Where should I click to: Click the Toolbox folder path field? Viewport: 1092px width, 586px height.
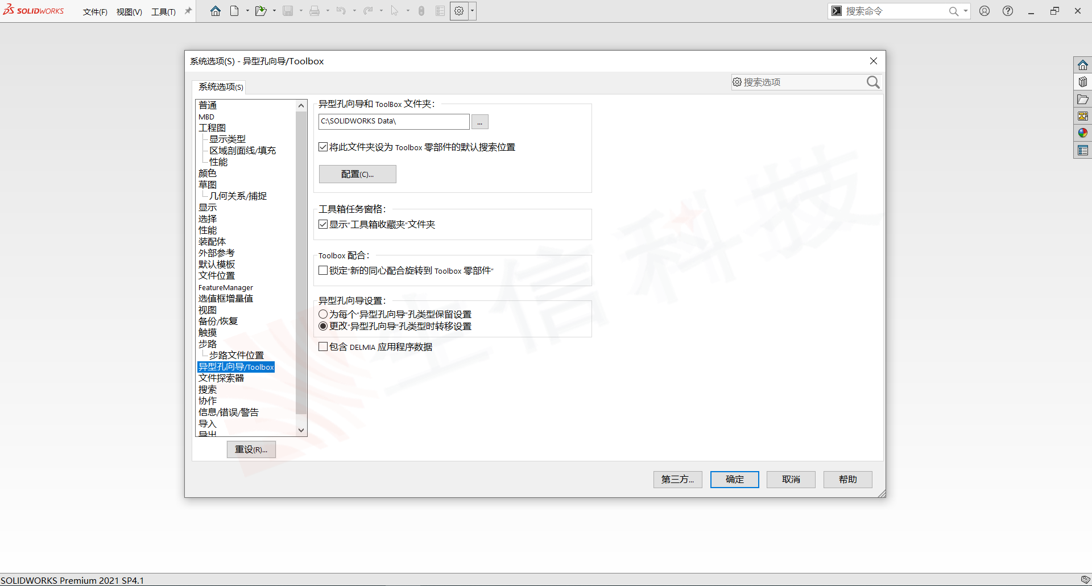[x=394, y=121]
